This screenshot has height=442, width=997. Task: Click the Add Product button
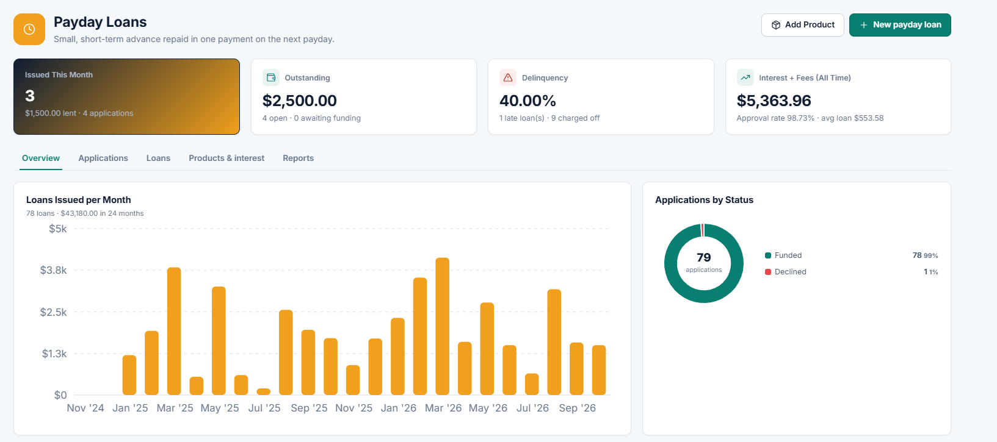[x=803, y=25]
